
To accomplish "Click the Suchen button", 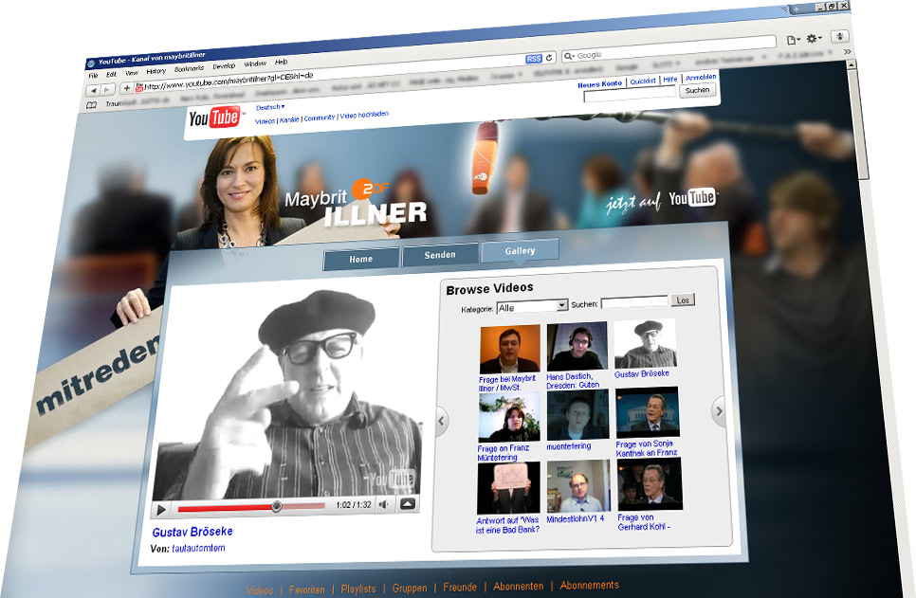I will click(x=697, y=91).
